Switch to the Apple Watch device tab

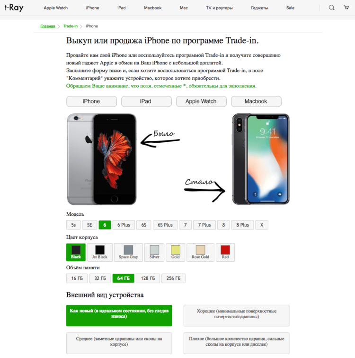201,101
